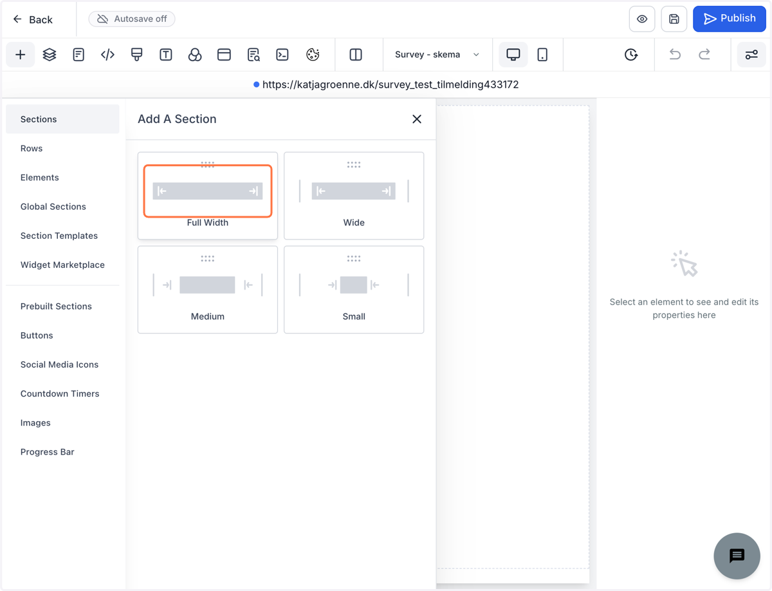Open the Survey - skema dropdown
772x591 pixels.
click(x=437, y=55)
